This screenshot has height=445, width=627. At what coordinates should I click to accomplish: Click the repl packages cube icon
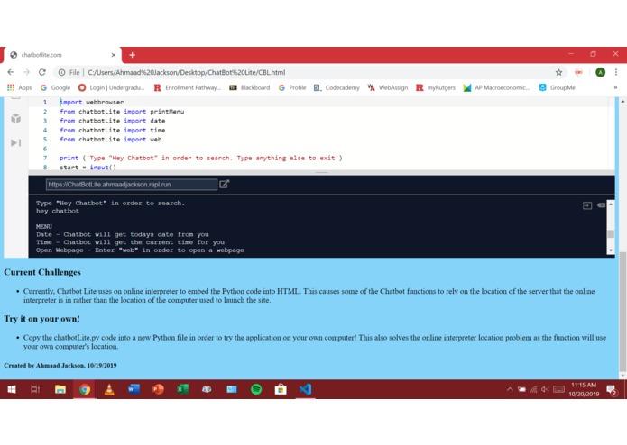coord(15,118)
